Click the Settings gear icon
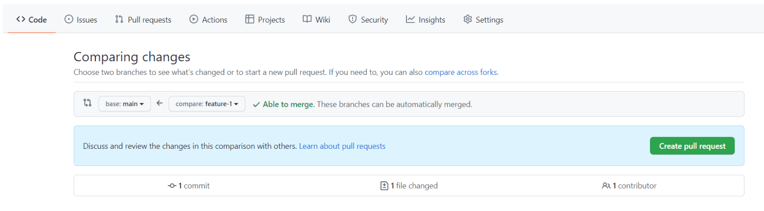The image size is (764, 211). click(x=467, y=19)
